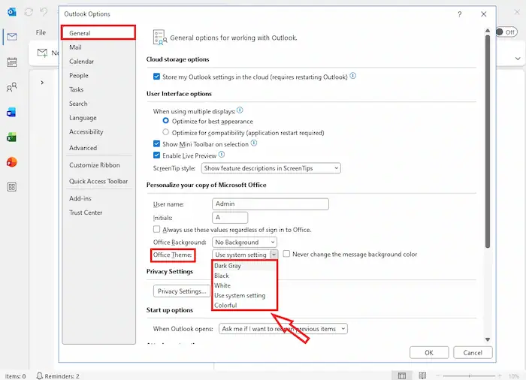Select the Accessibility category
The height and width of the screenshot is (380, 526).
point(98,132)
